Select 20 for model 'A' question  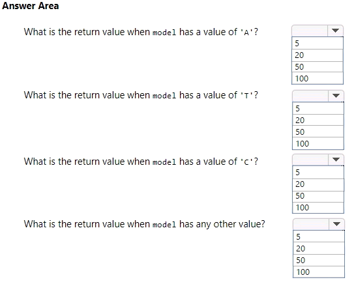coord(317,55)
